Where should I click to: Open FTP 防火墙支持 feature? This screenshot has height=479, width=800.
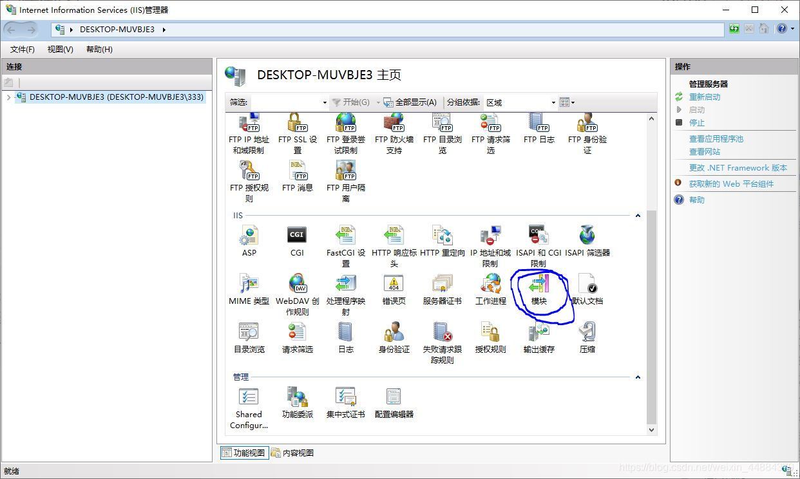(x=394, y=133)
